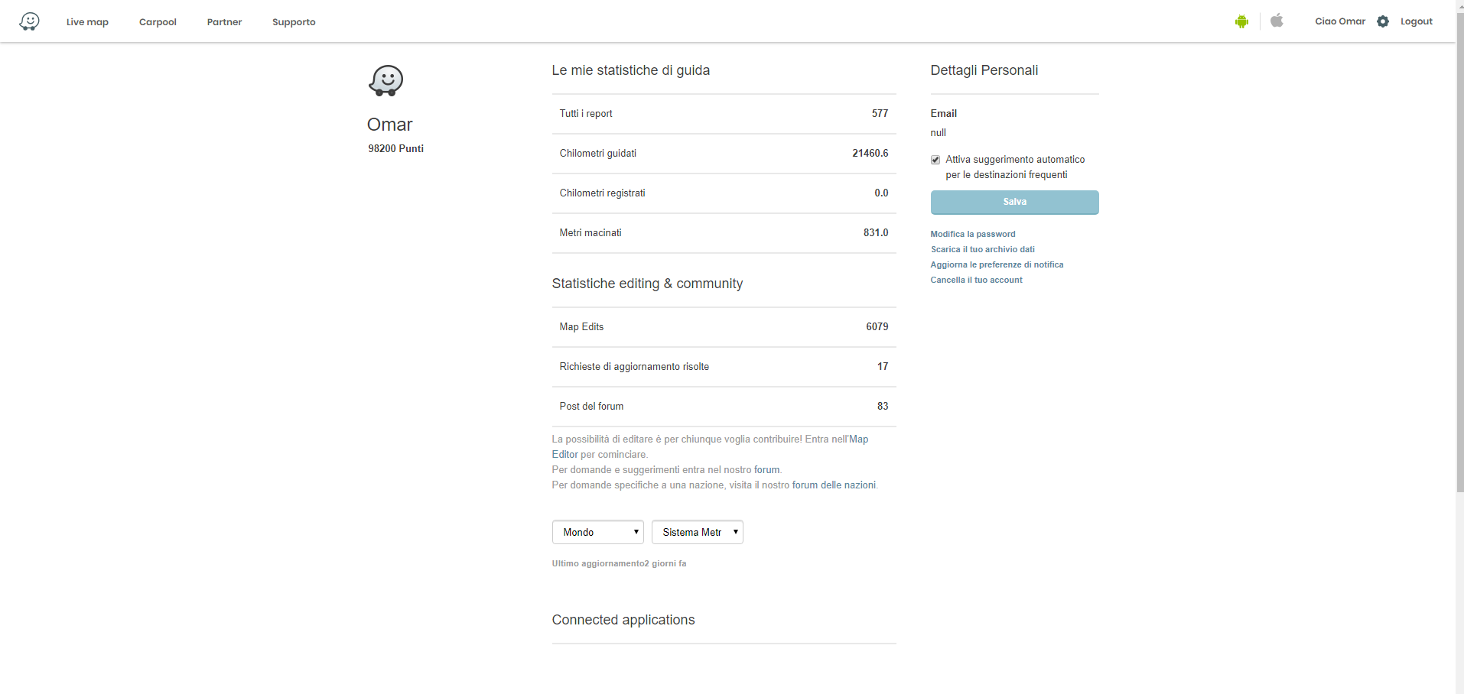Image resolution: width=1464 pixels, height=694 pixels.
Task: Expand the Sistema Metr units dropdown
Action: (698, 532)
